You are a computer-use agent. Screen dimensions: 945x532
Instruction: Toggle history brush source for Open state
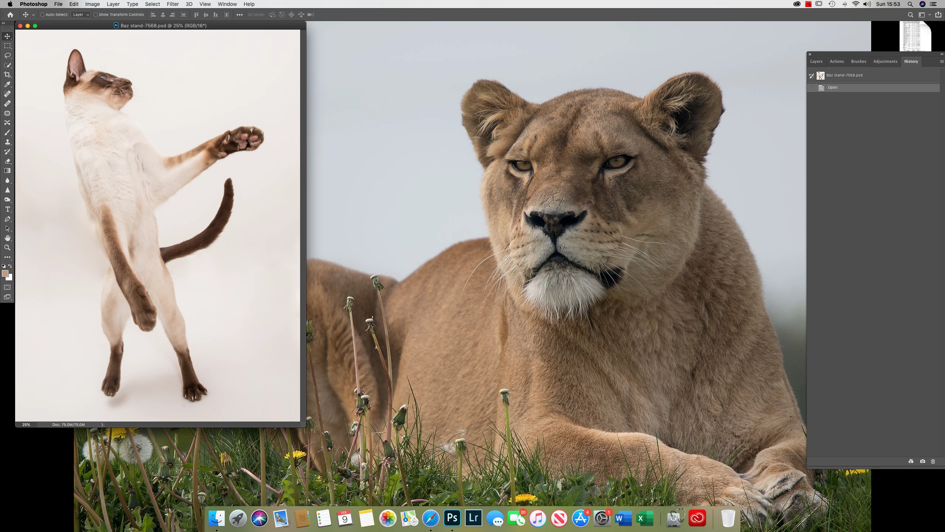pos(811,88)
